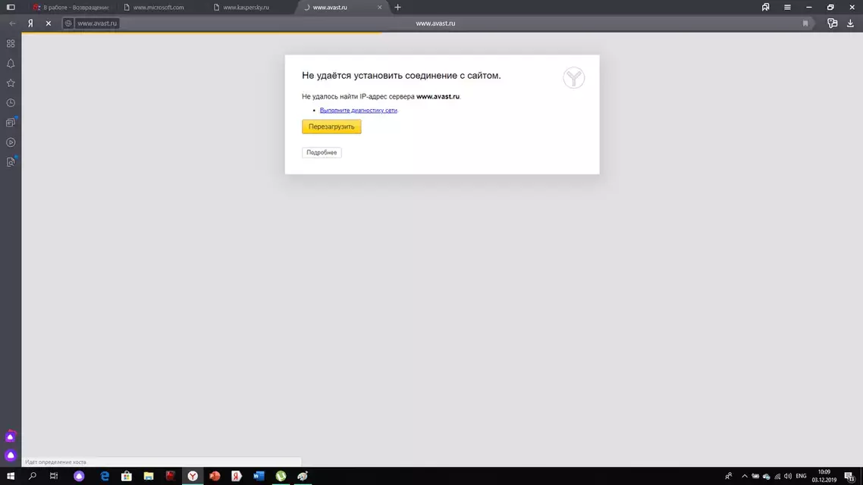
Task: Switch ENG input language indicator
Action: (x=802, y=476)
